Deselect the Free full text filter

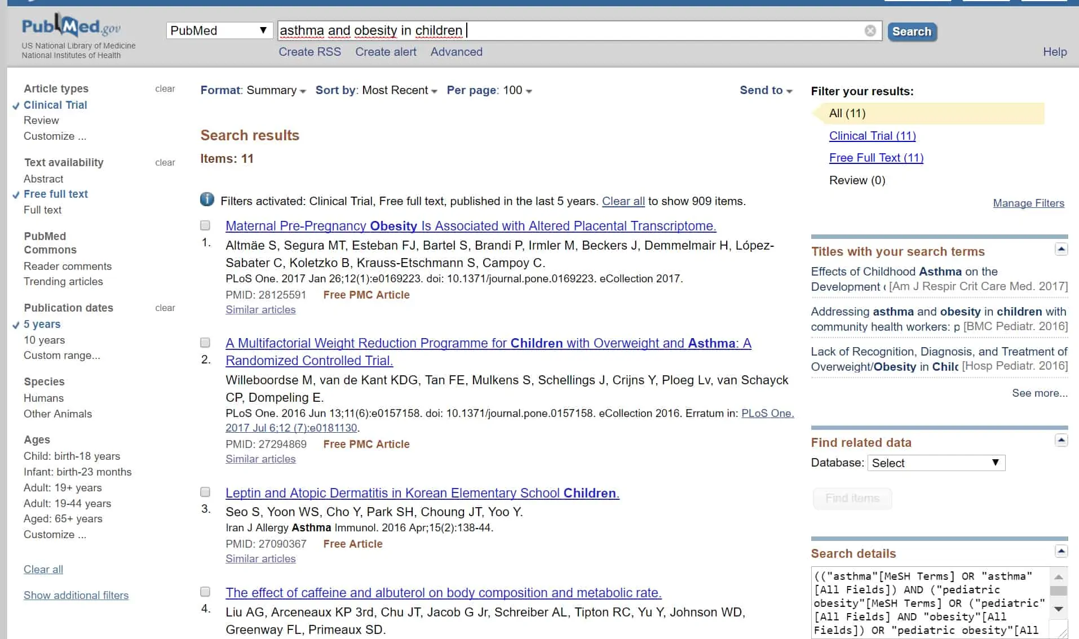coord(56,194)
